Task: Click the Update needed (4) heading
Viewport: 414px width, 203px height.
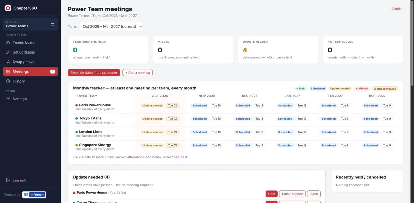Action: [91, 177]
